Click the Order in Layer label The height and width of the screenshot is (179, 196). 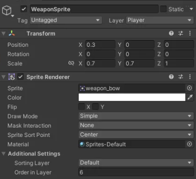[33, 173]
